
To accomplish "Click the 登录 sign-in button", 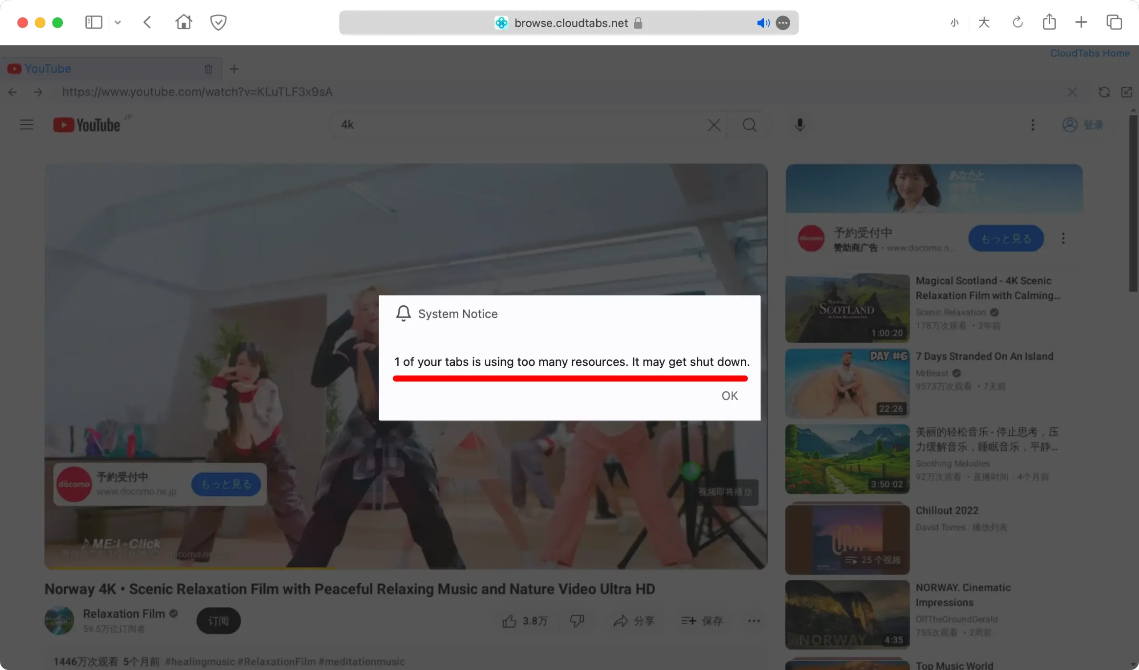I will point(1083,124).
